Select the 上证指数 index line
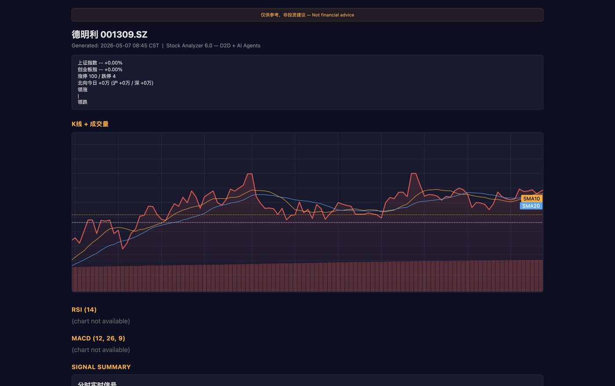Screen dimensions: 615x386 (x=100, y=63)
